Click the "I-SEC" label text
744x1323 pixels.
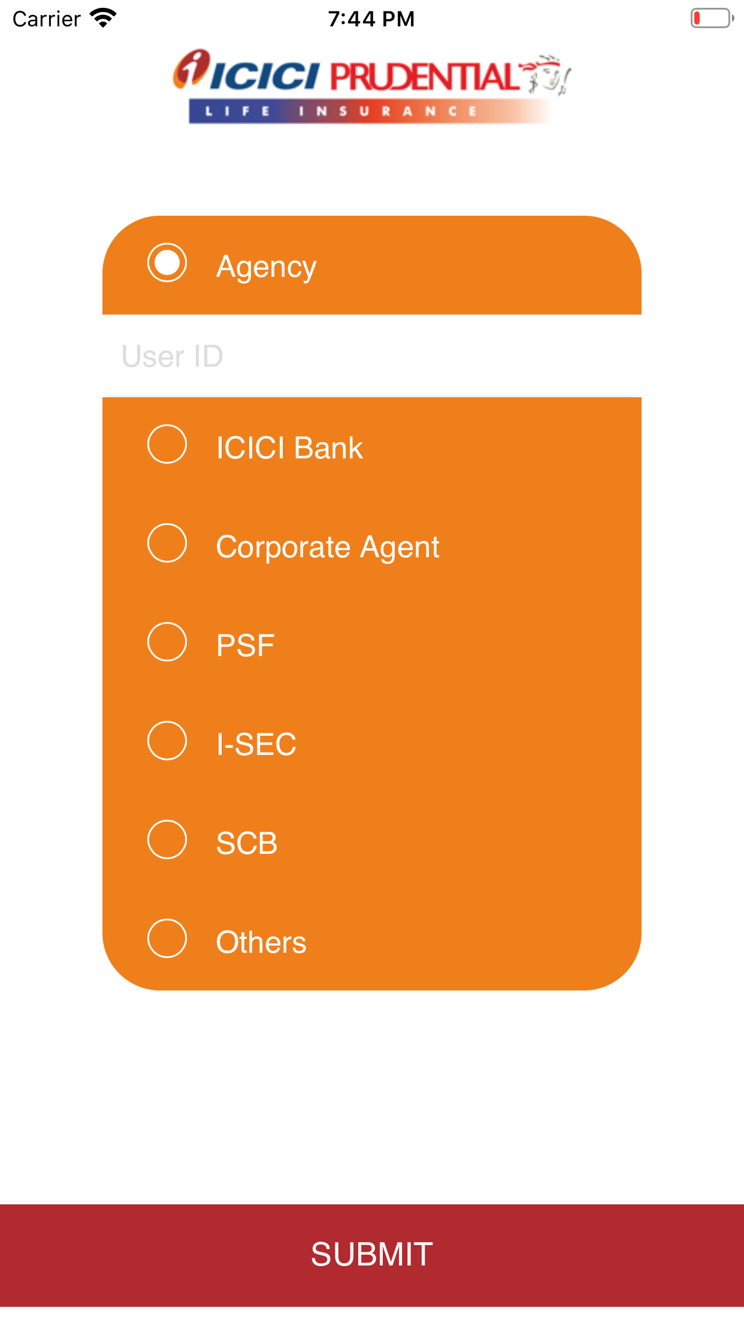coord(256,745)
